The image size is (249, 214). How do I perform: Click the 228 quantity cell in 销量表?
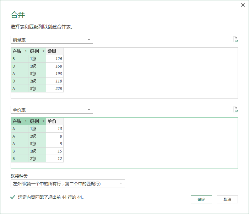click(55, 89)
